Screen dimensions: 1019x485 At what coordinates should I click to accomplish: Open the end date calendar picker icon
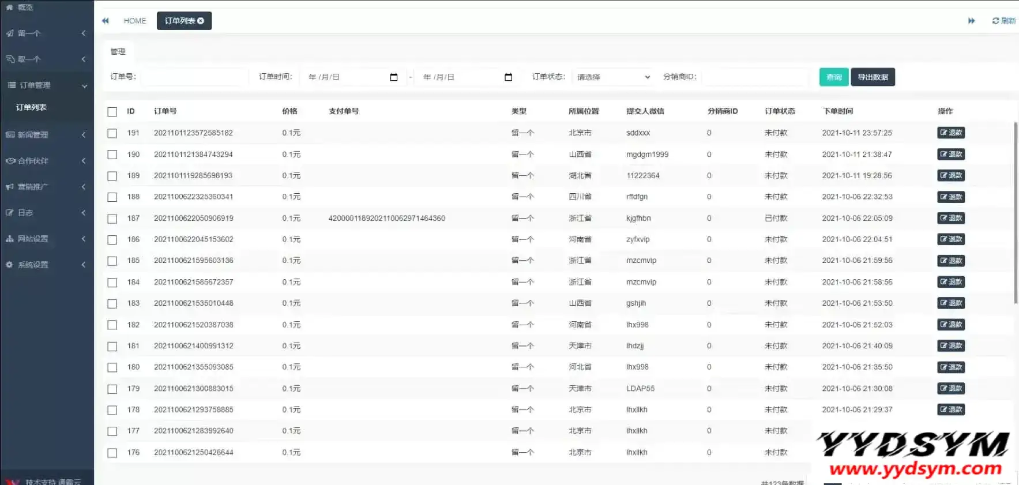tap(508, 77)
